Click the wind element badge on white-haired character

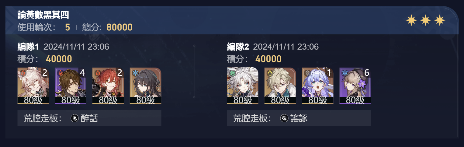coord(232,73)
